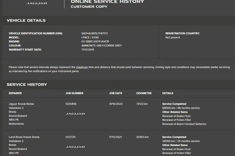Click the Job Number column header

click(x=74, y=93)
